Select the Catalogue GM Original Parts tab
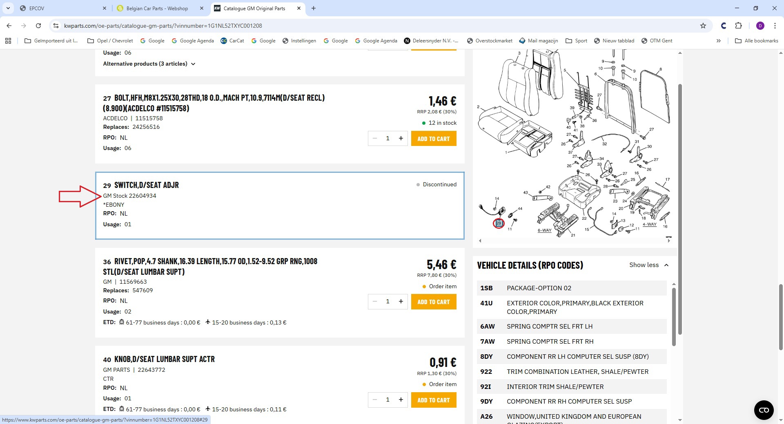Screen dimensions: 784x424 pos(258,8)
